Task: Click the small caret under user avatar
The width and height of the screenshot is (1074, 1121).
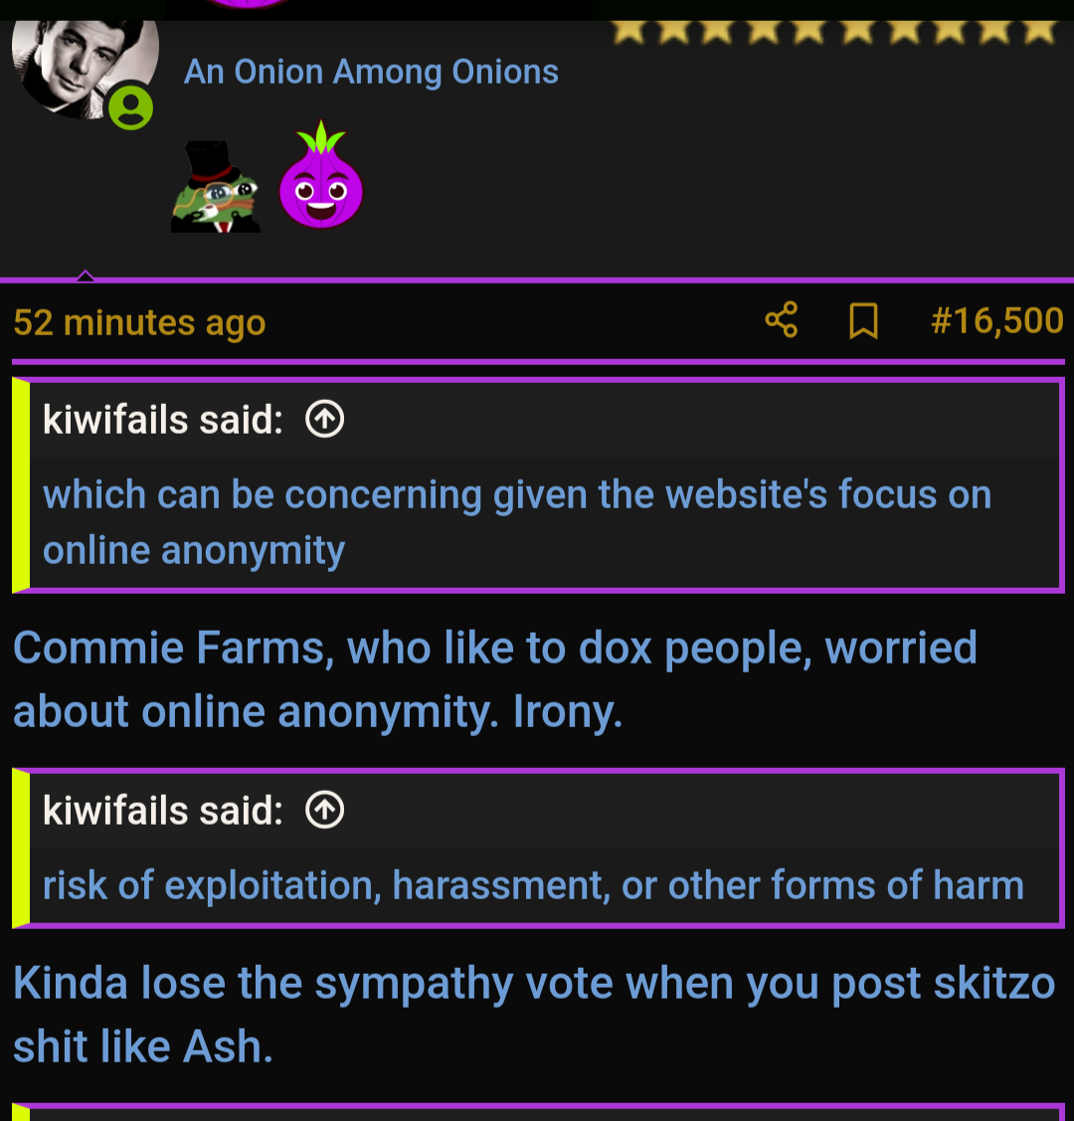Action: pyautogui.click(x=86, y=276)
